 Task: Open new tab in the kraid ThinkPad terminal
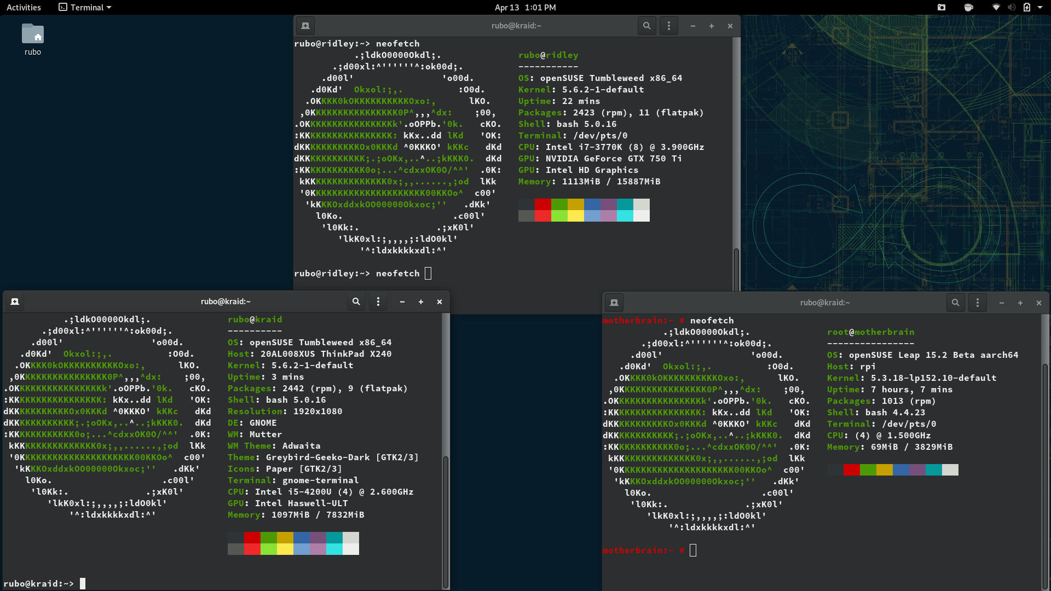pos(15,302)
